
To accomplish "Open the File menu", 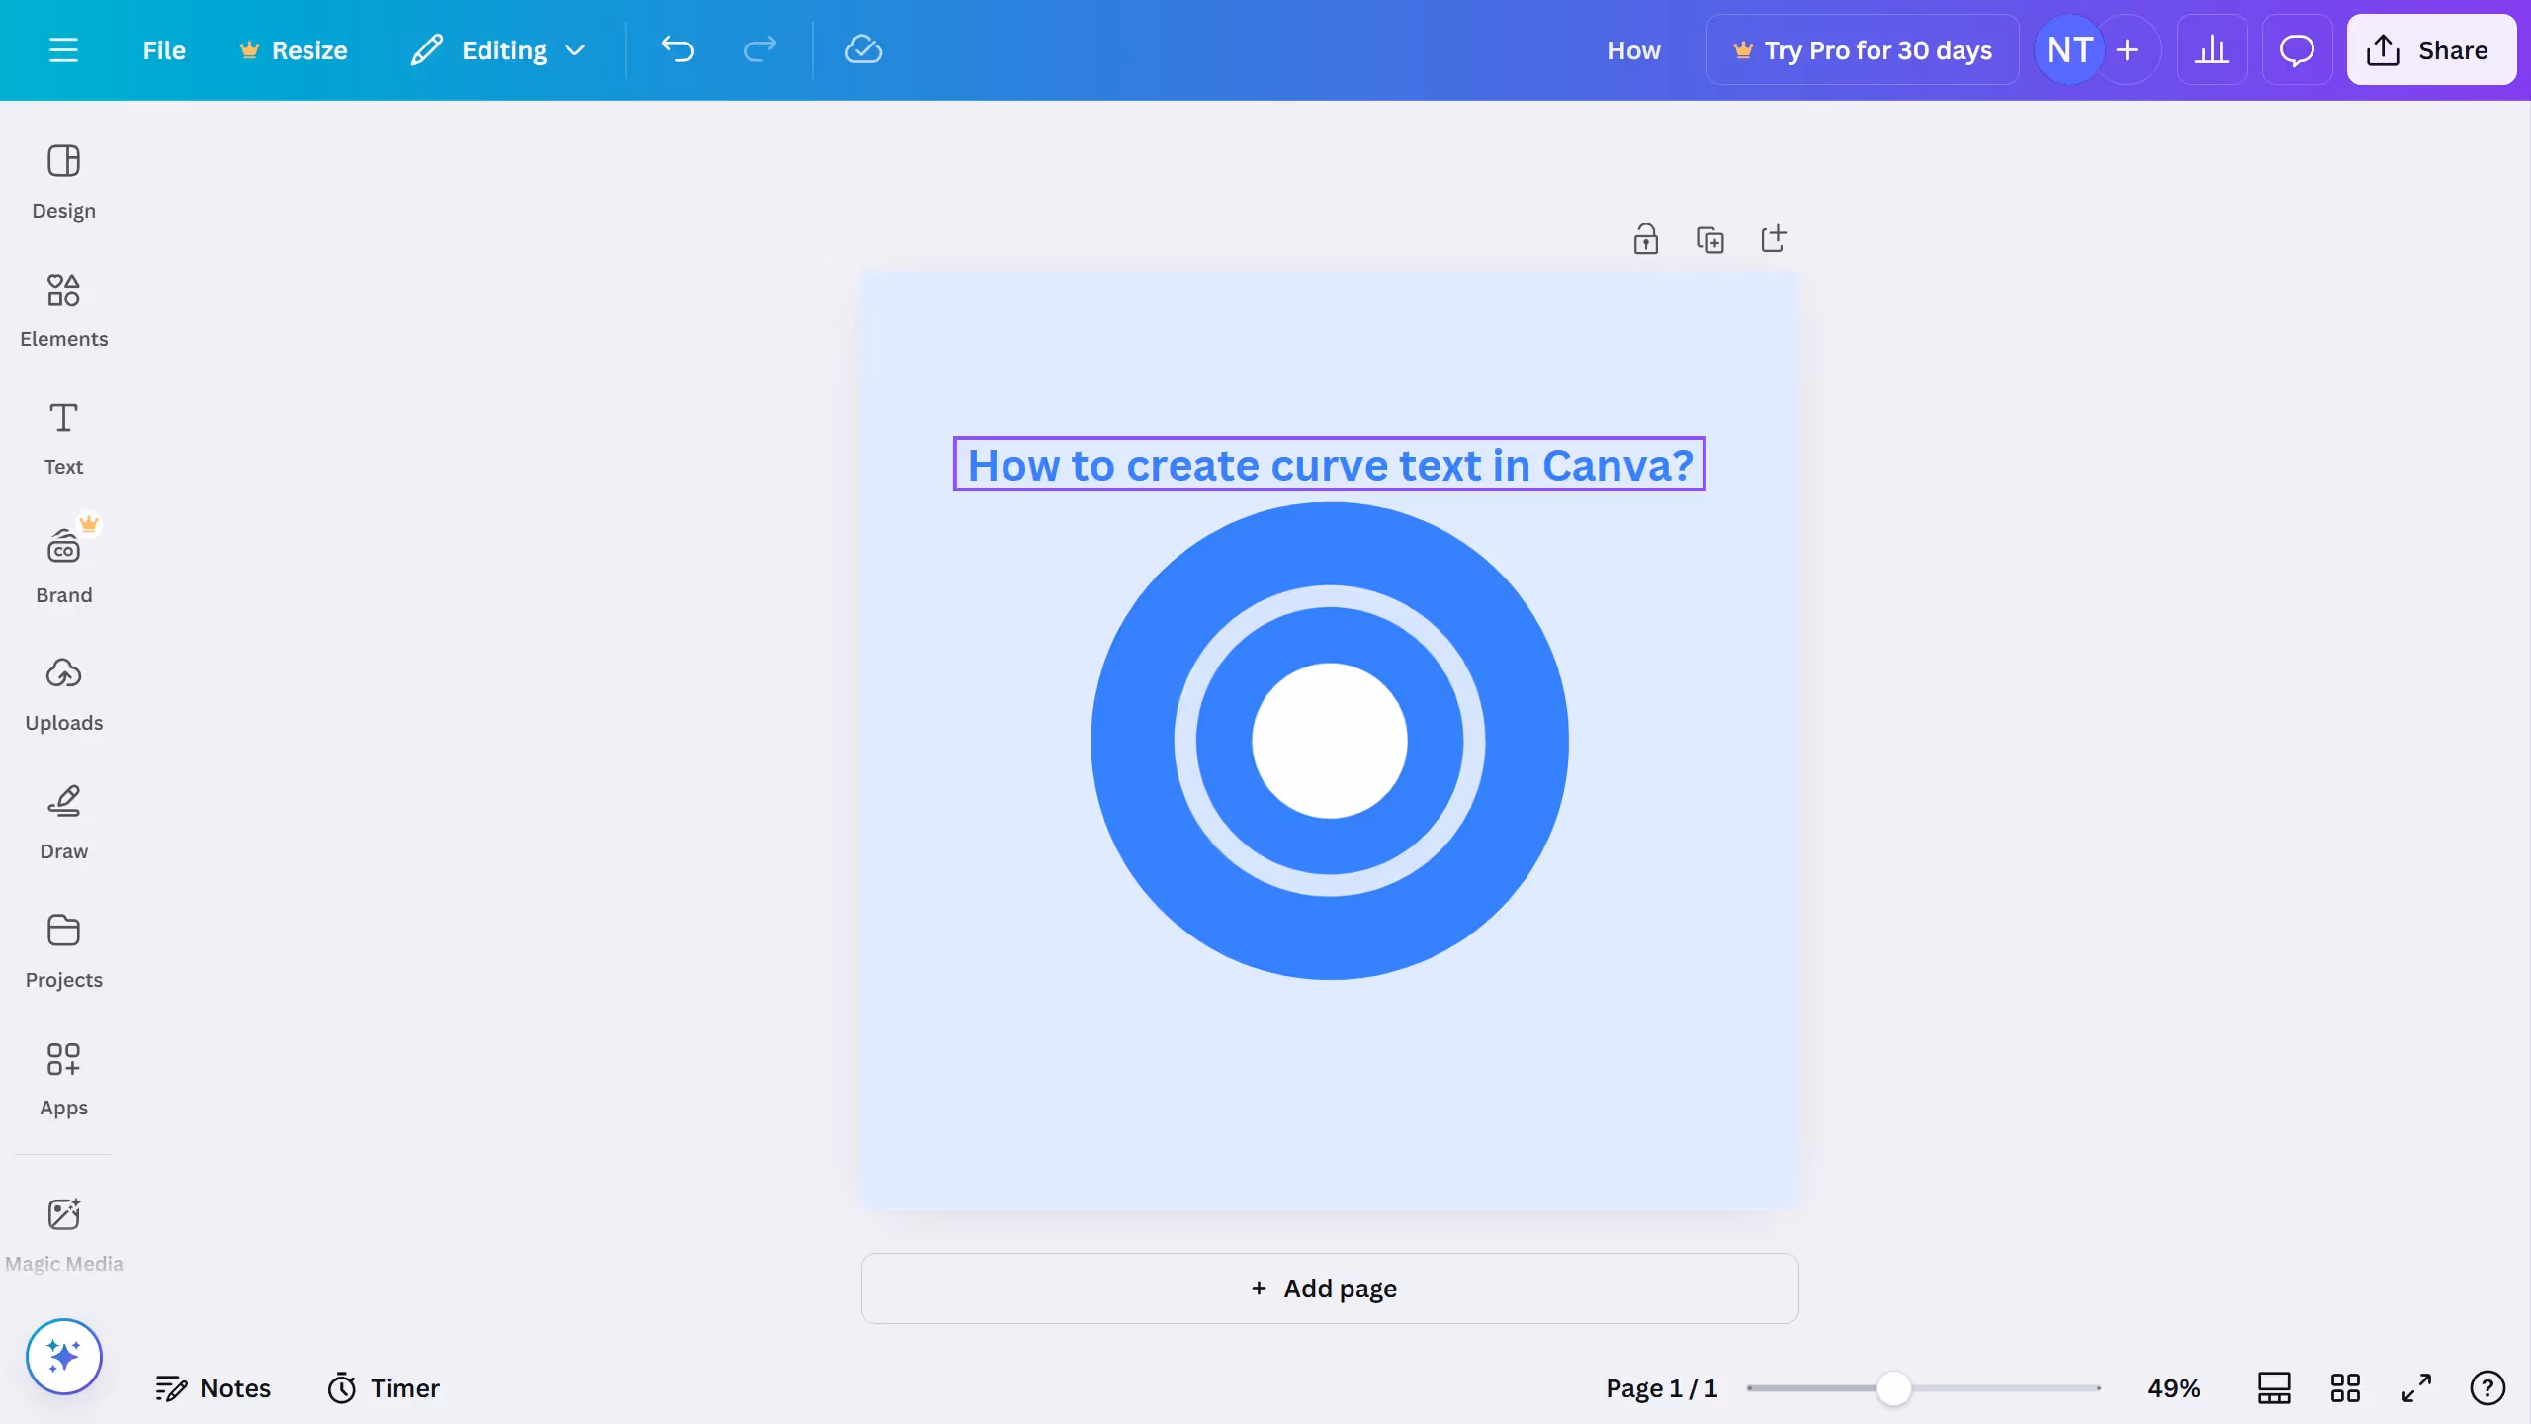I will (x=163, y=49).
